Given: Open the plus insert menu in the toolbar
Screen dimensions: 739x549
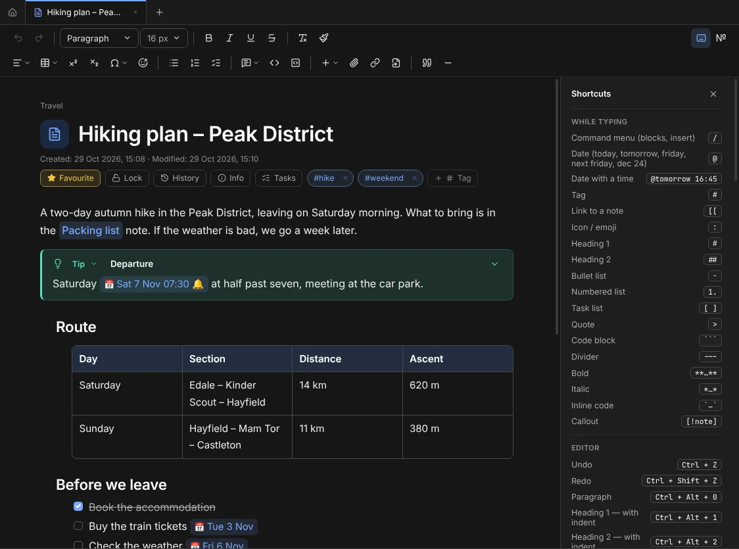Looking at the screenshot, I should pyautogui.click(x=329, y=63).
